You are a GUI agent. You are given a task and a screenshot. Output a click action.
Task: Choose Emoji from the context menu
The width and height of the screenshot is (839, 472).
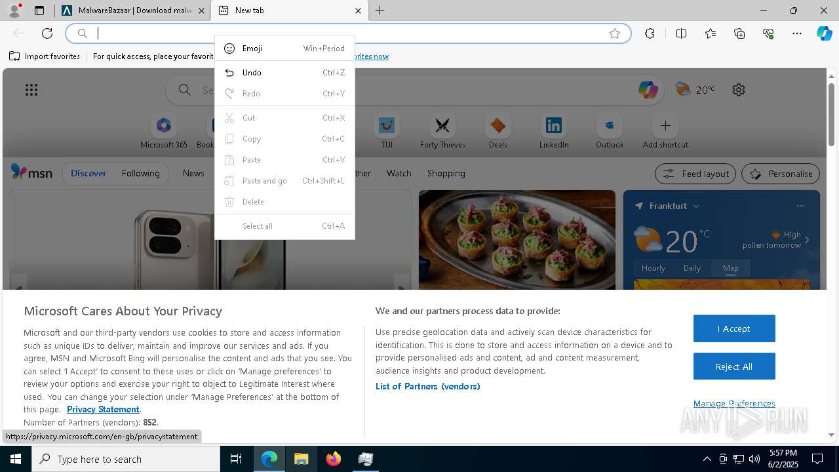click(x=284, y=49)
